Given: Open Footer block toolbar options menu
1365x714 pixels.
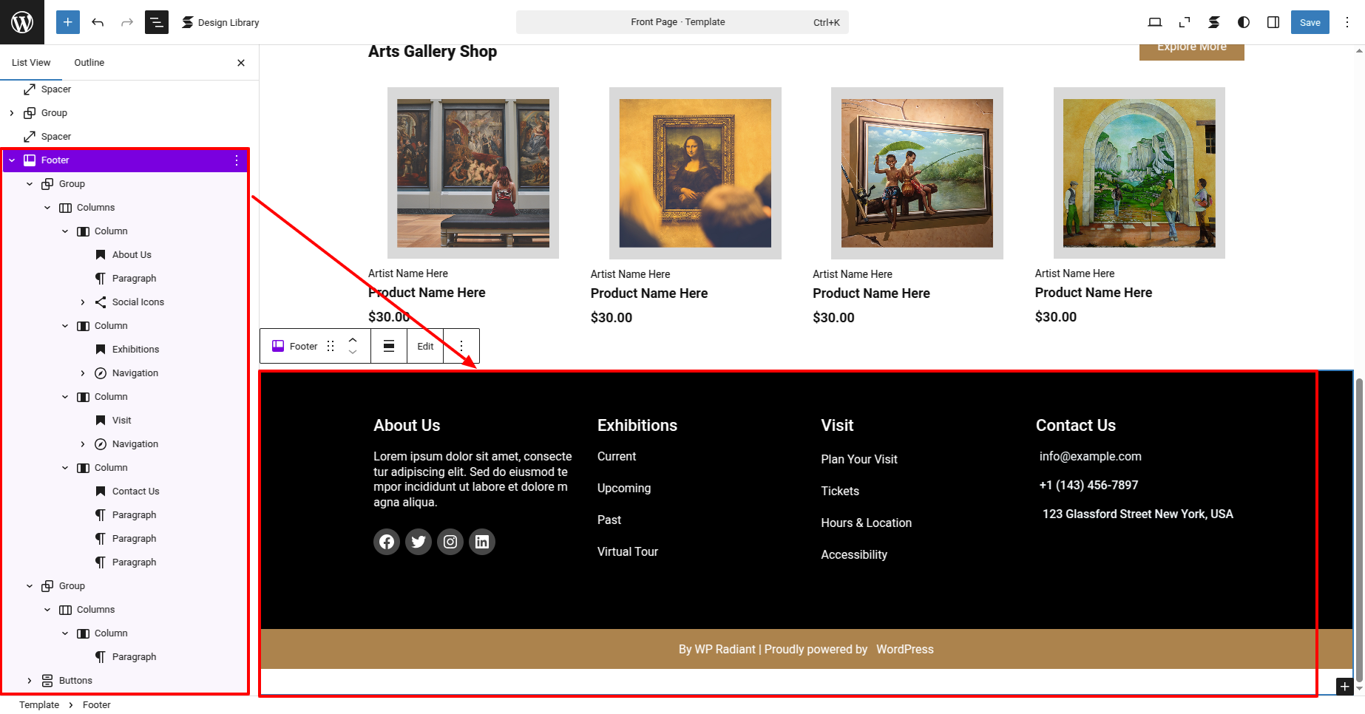Looking at the screenshot, I should coord(461,346).
